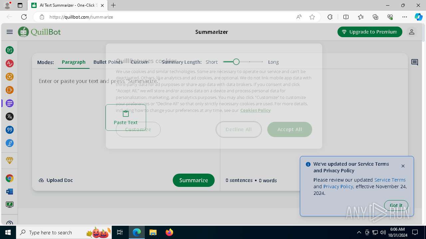Open the Cookies Policy link
This screenshot has width=426, height=239.
(255, 110)
